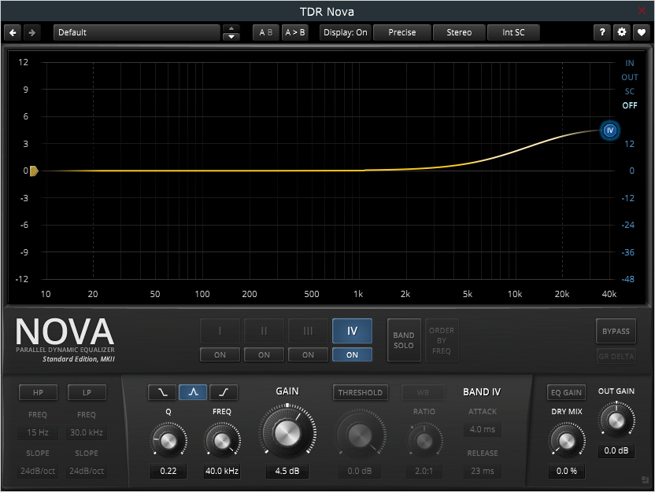Click the Release 23 ms field
Viewport: 655px width, 492px height.
coord(483,471)
